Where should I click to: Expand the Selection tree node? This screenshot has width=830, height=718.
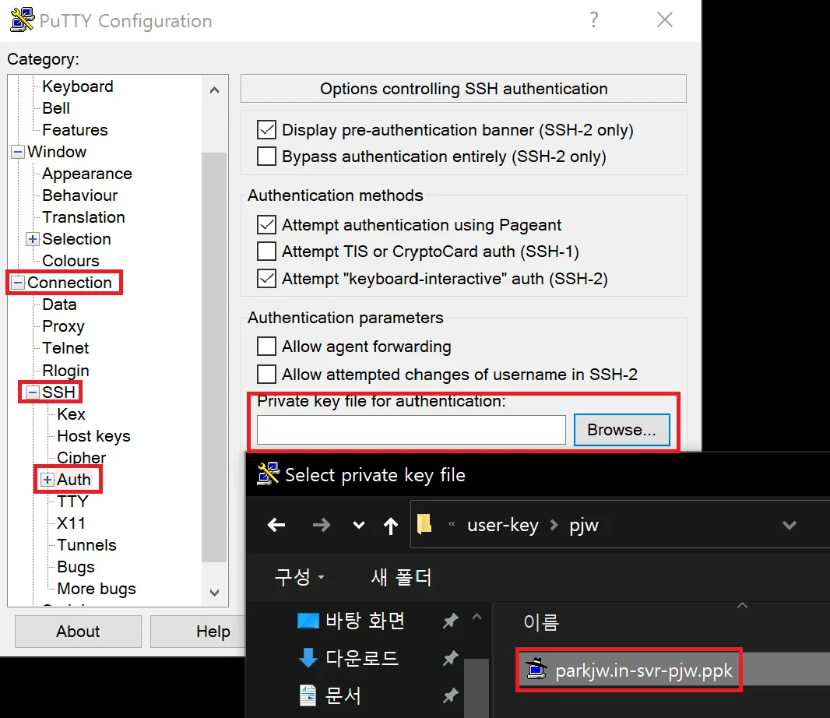[x=33, y=239]
